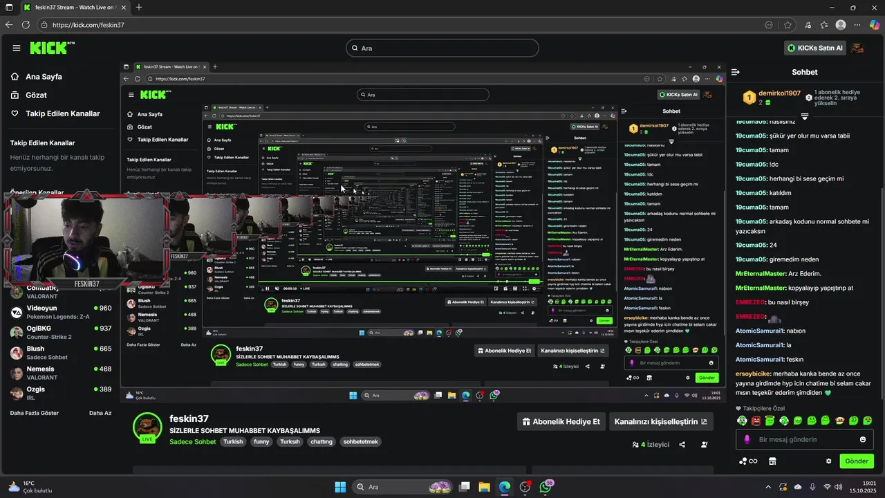Screen dimensions: 885x498
Task: Expand the gift leaderboard chevron
Action: 805,116
